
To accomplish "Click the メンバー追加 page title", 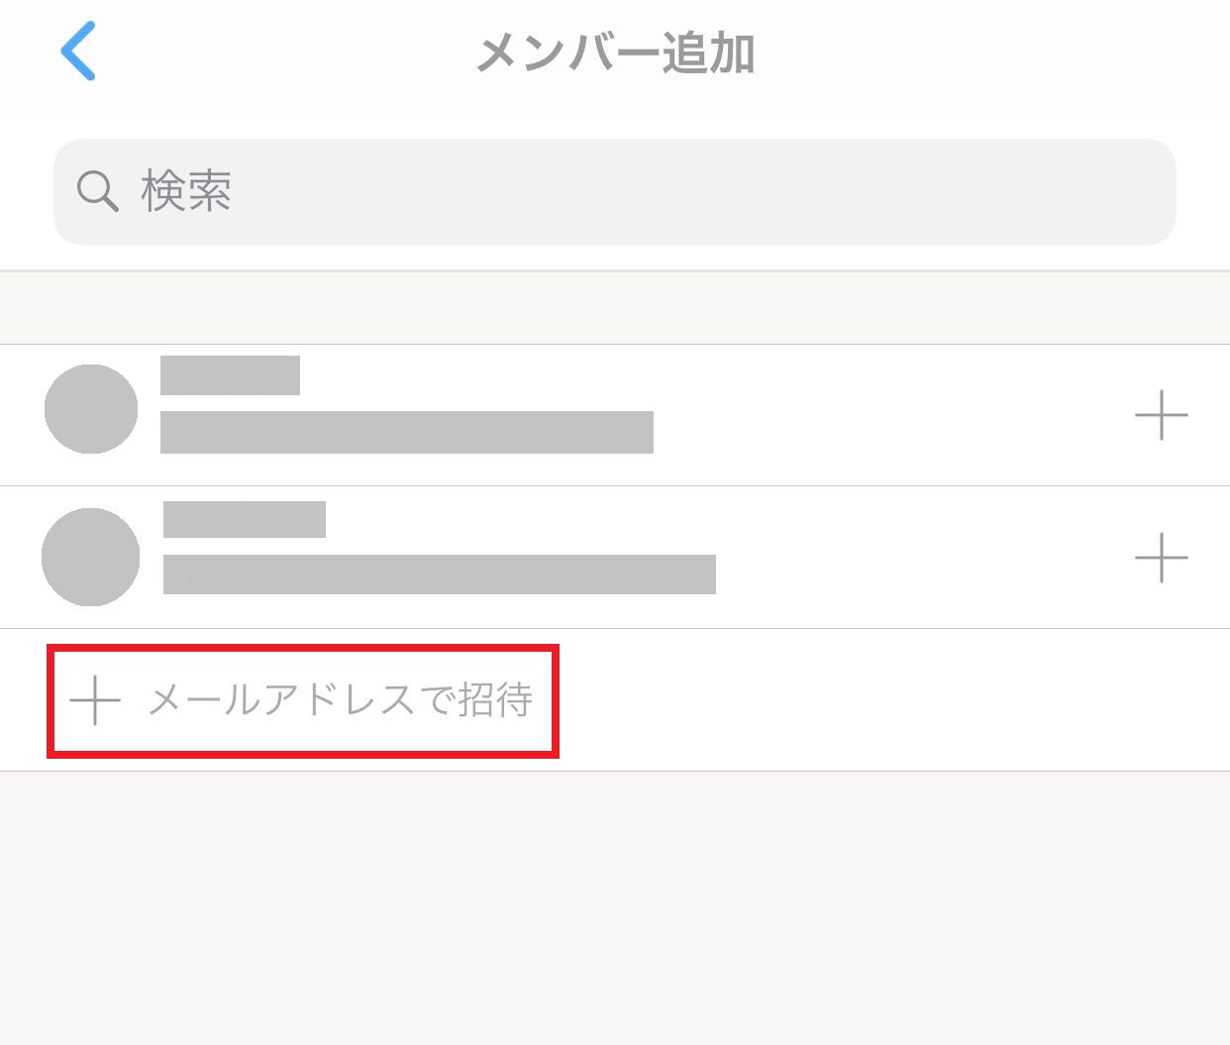I will tap(615, 53).
